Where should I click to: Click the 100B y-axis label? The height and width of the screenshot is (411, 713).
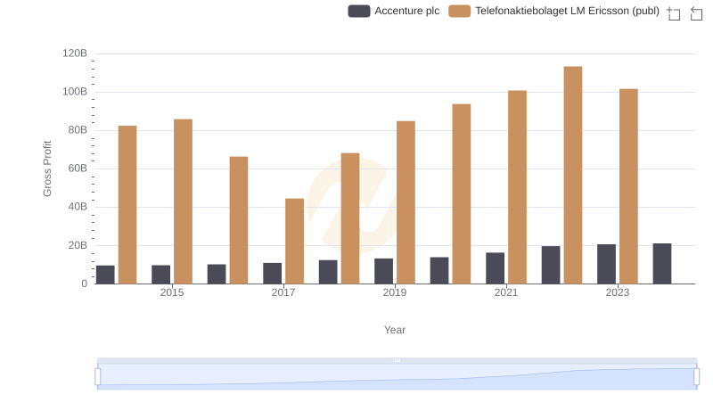coord(75,92)
